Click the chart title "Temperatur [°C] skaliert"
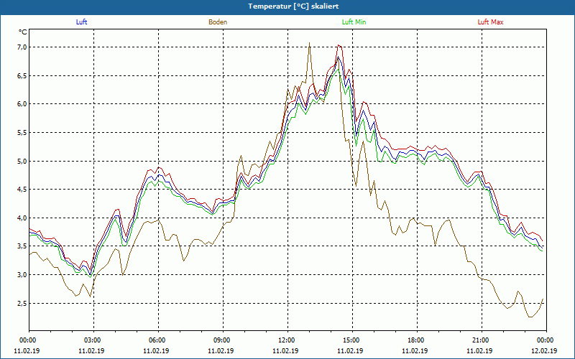This screenshot has width=575, height=359. (293, 6)
